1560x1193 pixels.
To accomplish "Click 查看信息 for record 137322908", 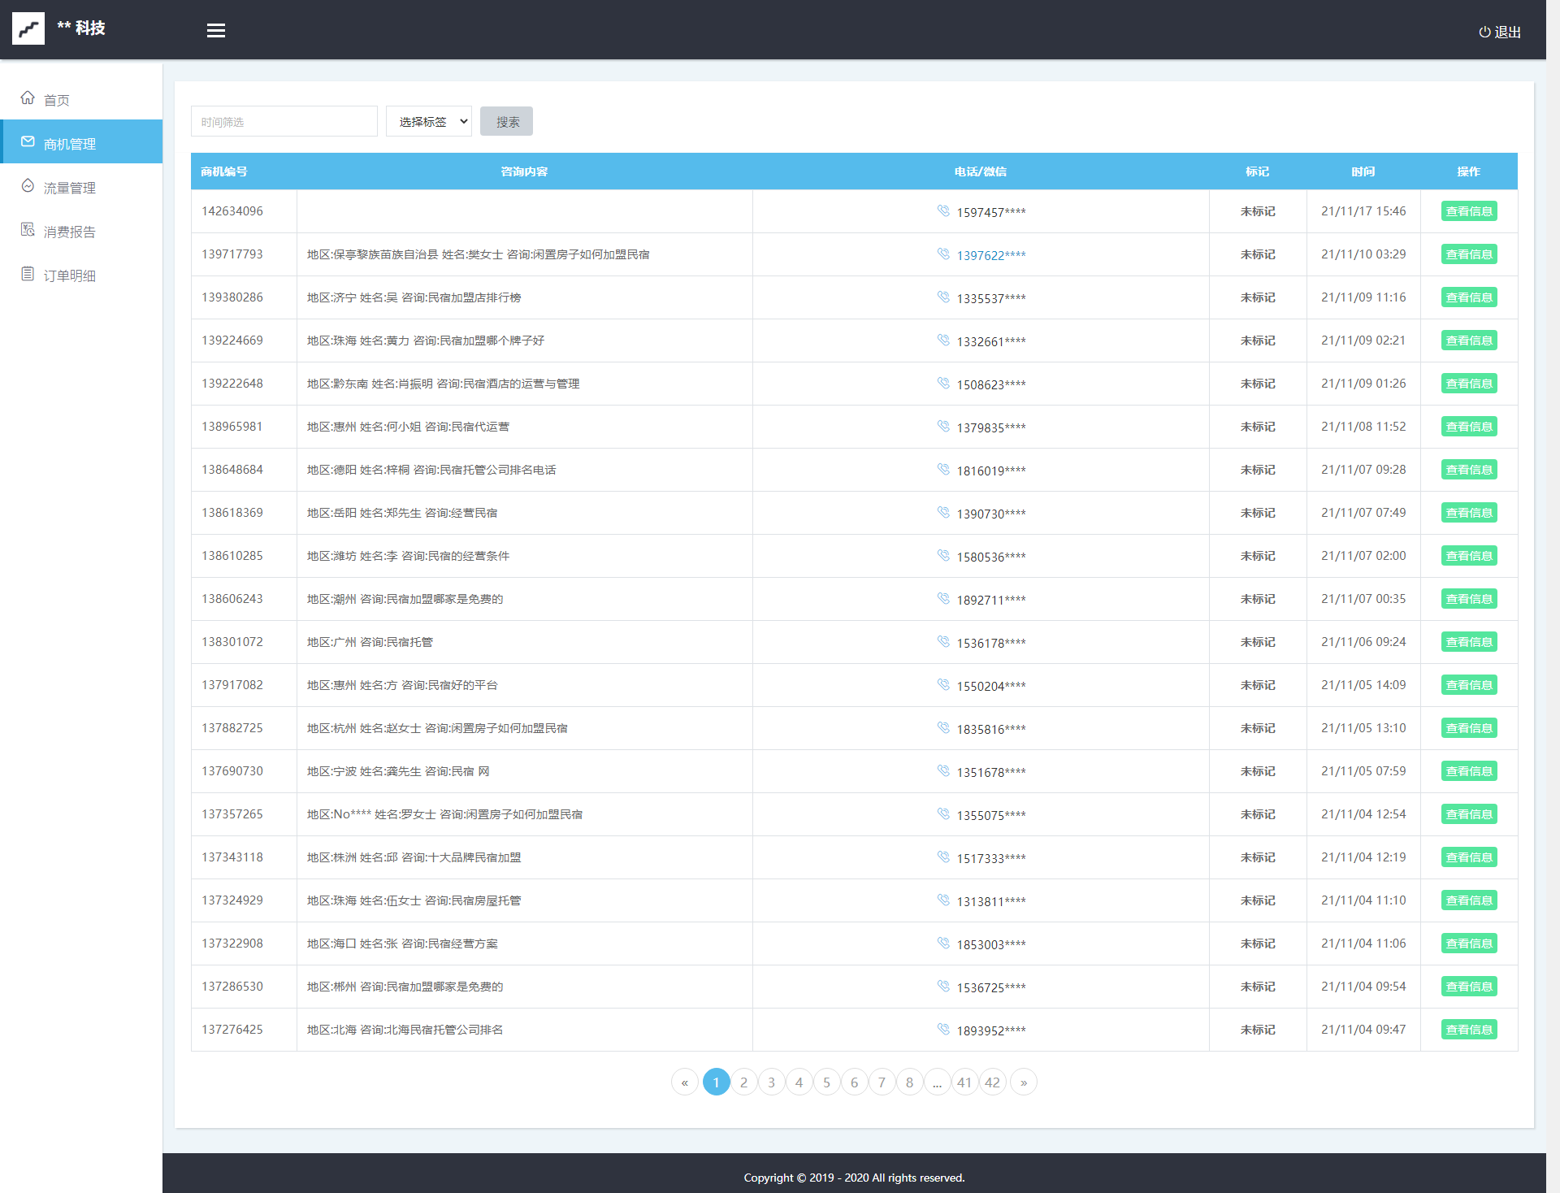I will 1469,944.
